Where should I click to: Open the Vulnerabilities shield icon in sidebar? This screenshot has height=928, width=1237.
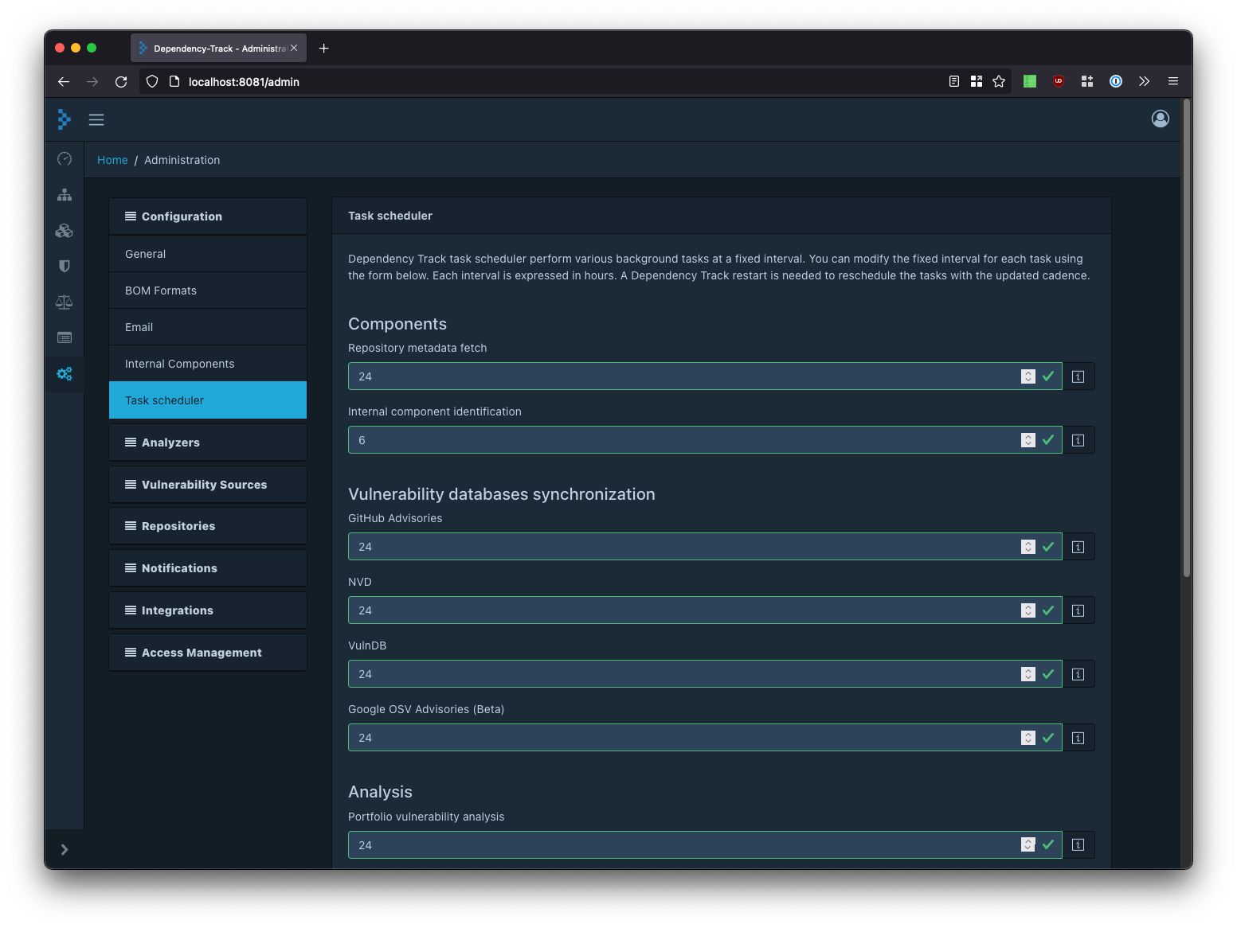tap(65, 266)
